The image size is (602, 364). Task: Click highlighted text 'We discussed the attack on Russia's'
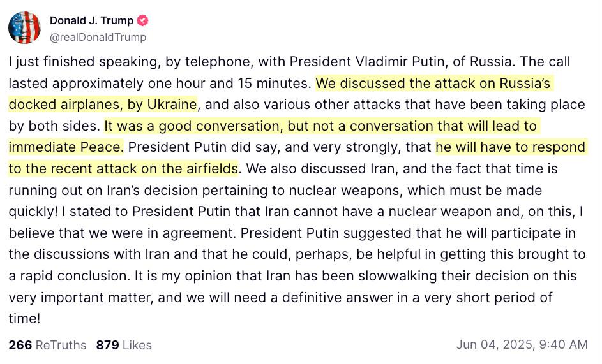[433, 84]
